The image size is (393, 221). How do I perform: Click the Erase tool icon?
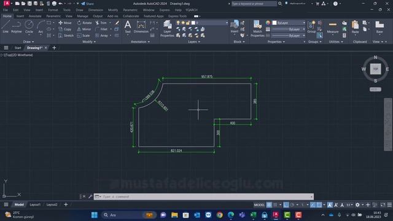tap(117, 23)
